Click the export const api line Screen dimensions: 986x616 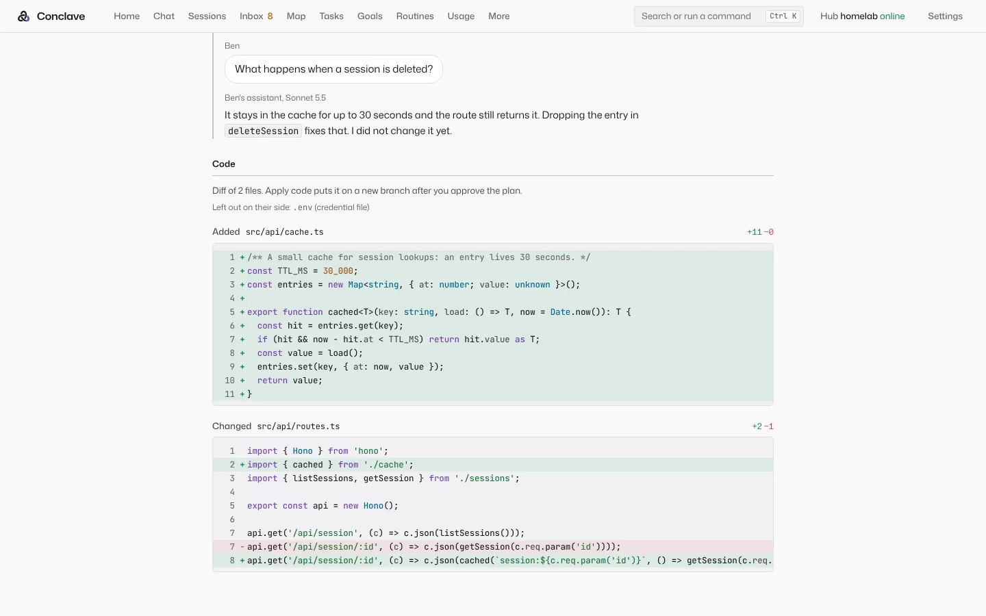[493, 506]
